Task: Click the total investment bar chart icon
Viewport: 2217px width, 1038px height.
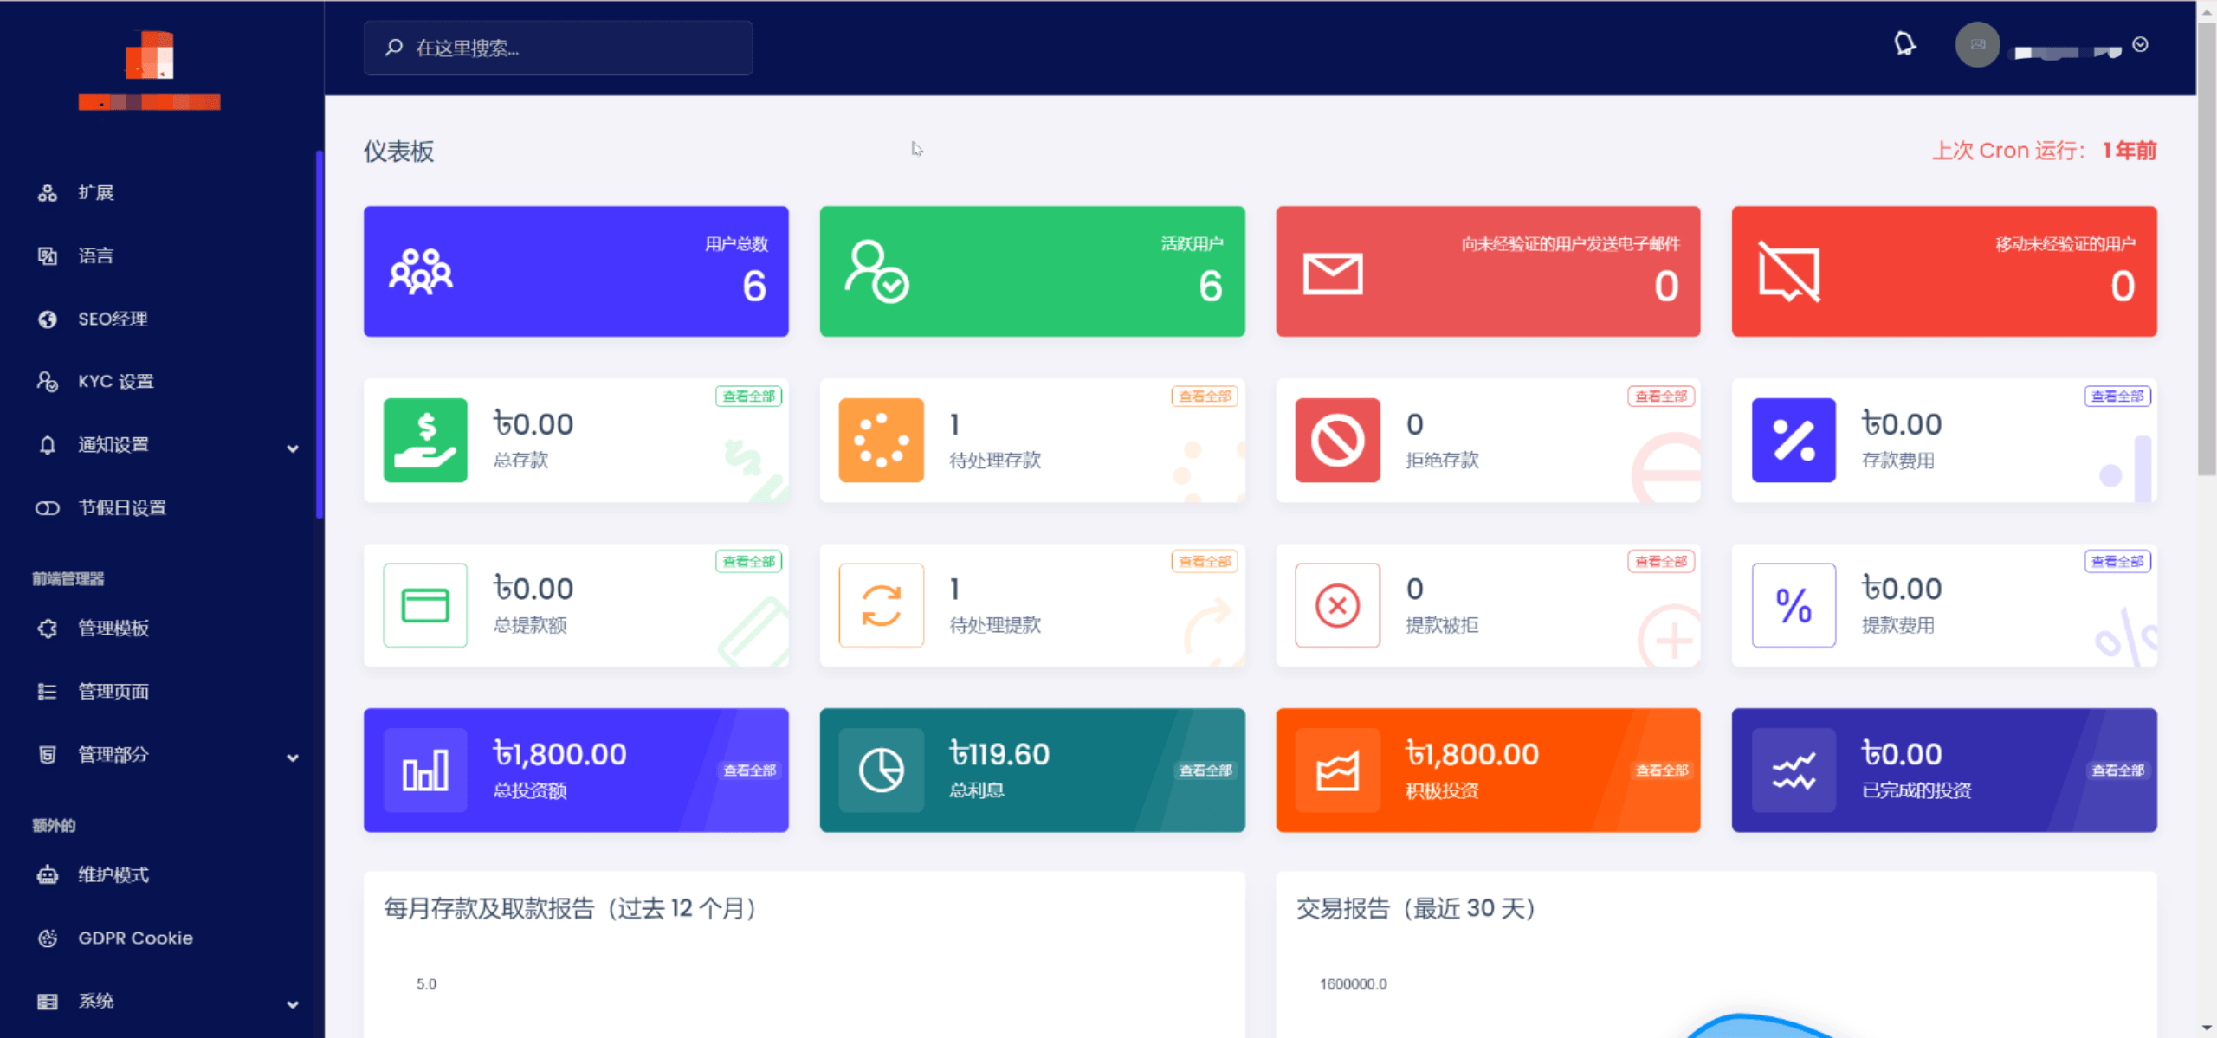Action: pyautogui.click(x=425, y=770)
